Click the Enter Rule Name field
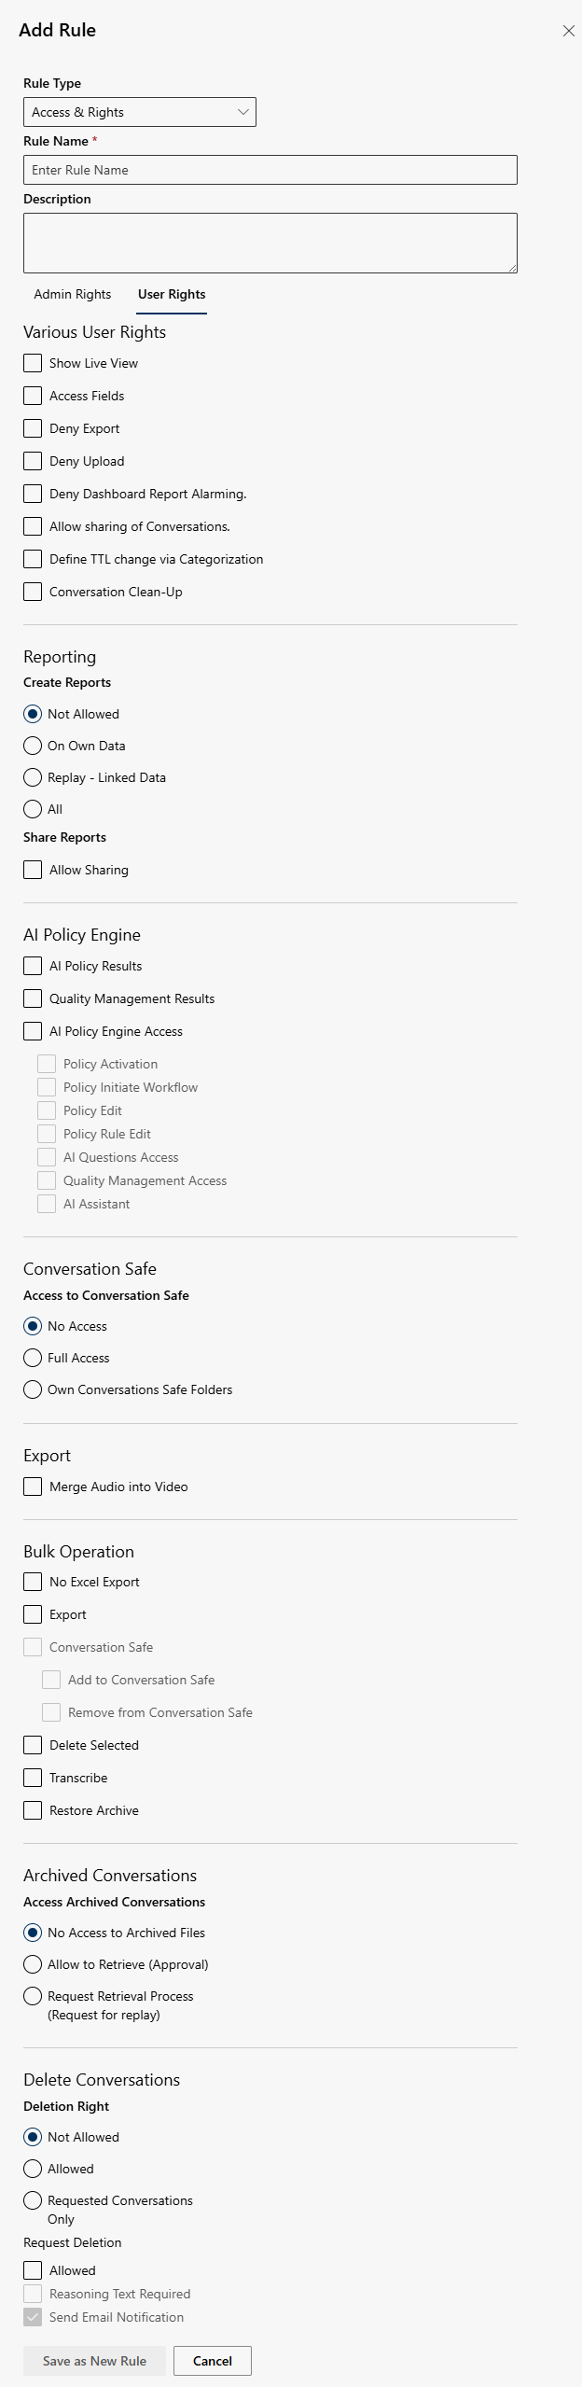Viewport: 582px width, 2387px height. [270, 169]
